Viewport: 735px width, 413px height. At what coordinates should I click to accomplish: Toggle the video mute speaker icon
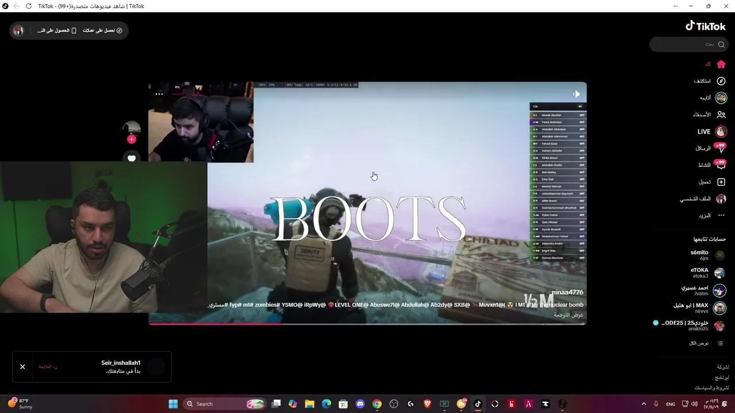pos(576,94)
